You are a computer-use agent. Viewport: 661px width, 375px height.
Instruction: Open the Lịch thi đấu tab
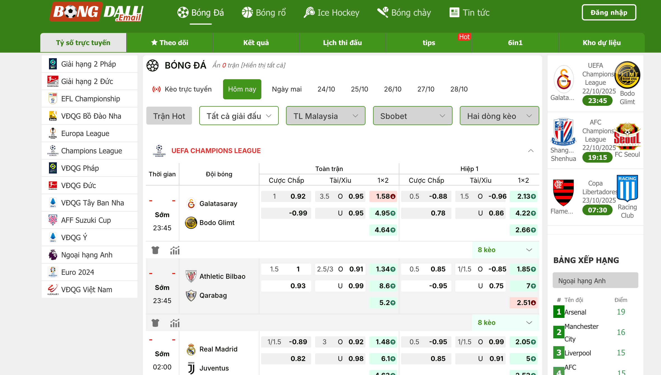342,43
